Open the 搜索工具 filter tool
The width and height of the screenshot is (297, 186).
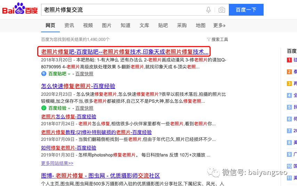click(217, 40)
